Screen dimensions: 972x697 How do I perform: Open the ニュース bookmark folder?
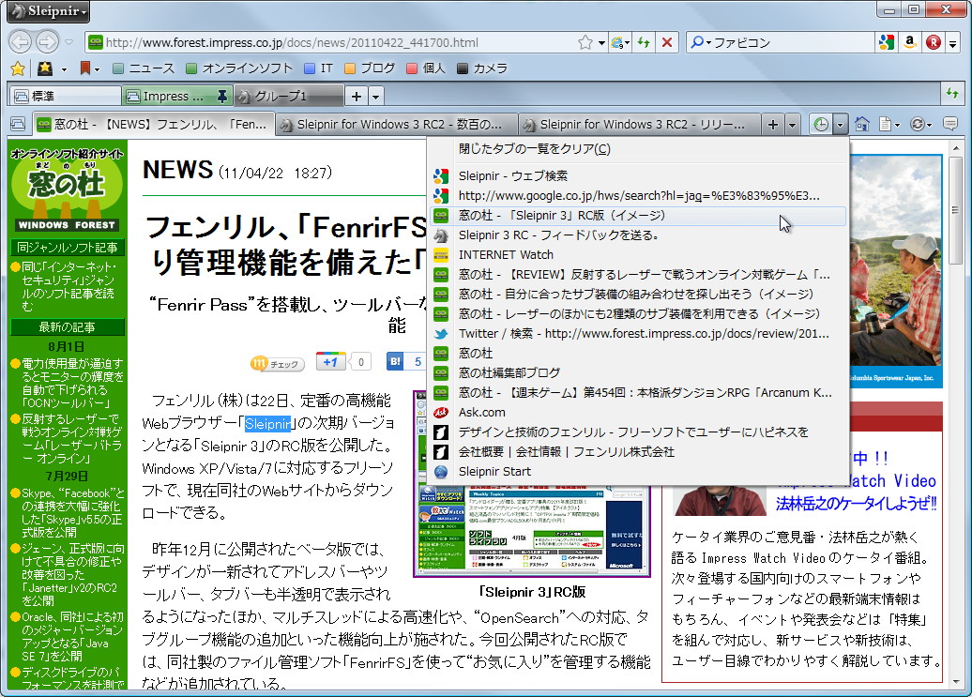(x=144, y=68)
